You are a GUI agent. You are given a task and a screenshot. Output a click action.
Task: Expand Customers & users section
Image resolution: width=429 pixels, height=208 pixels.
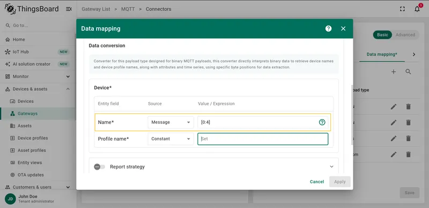pos(38,187)
